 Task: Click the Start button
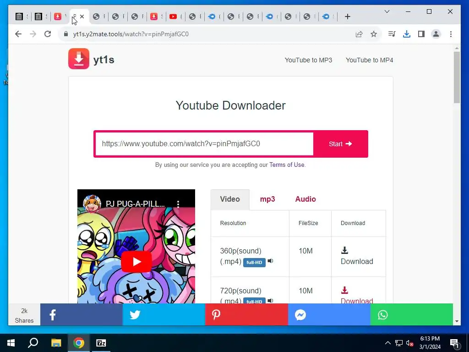tap(340, 144)
